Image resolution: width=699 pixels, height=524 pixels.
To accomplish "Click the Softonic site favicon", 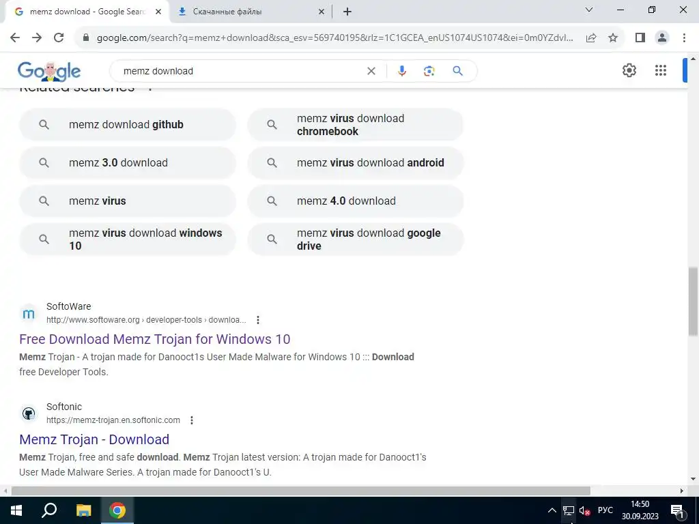I will 29,414.
